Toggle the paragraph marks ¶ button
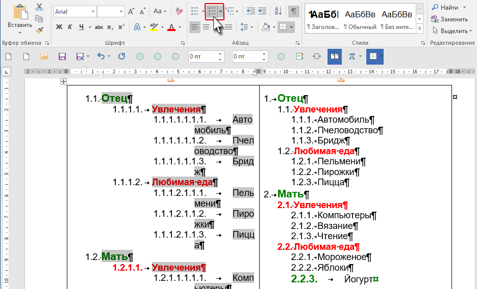477x289 pixels. [293, 11]
